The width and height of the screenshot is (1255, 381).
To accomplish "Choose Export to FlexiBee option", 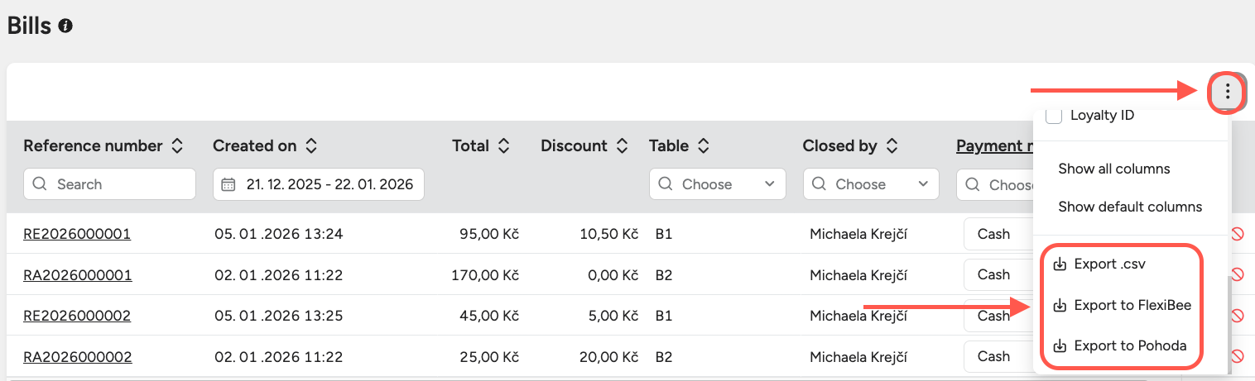I will [1132, 305].
